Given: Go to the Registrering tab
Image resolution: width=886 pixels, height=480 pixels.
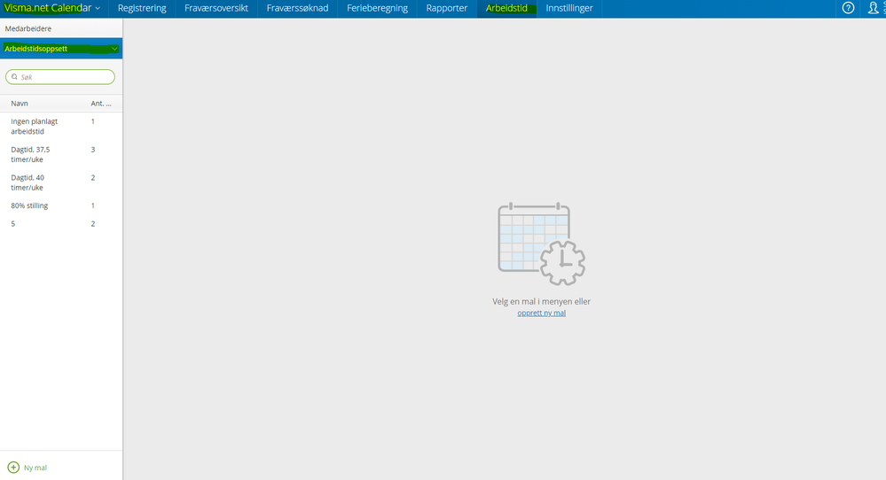Looking at the screenshot, I should point(142,9).
